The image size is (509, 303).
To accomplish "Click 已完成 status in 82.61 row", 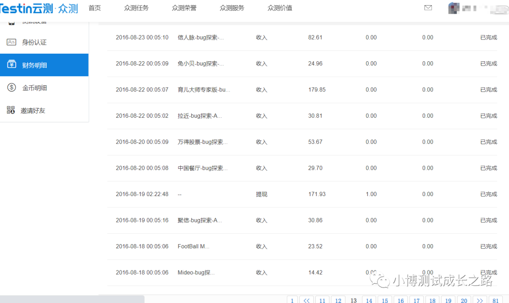I will 489,37.
